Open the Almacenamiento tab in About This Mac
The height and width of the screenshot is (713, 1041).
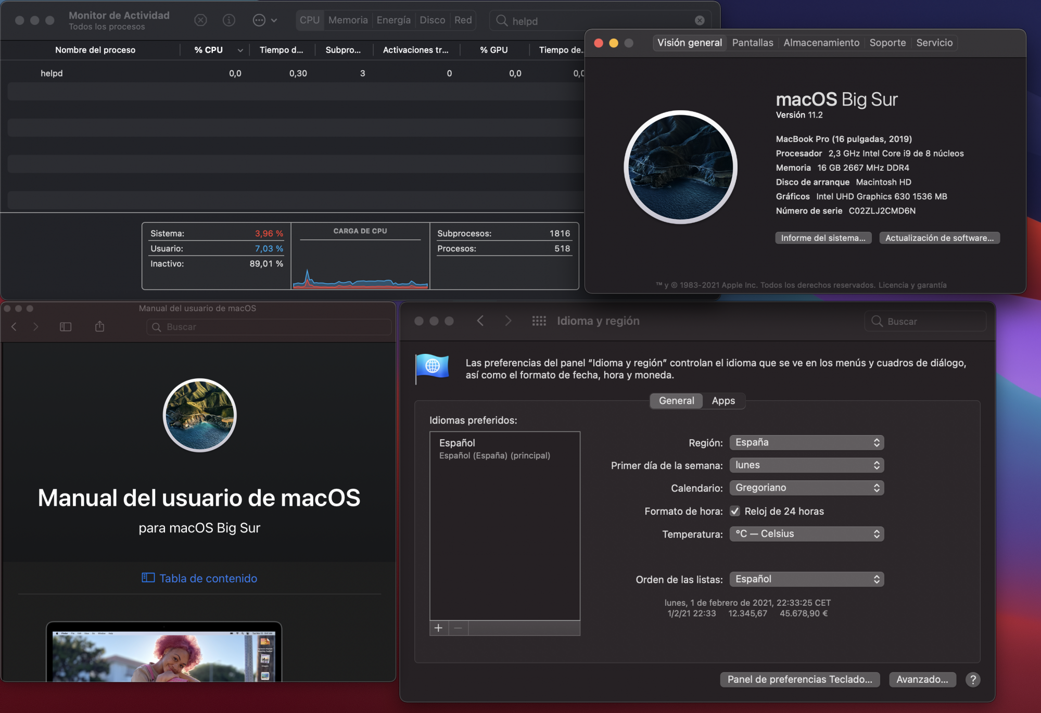click(821, 43)
